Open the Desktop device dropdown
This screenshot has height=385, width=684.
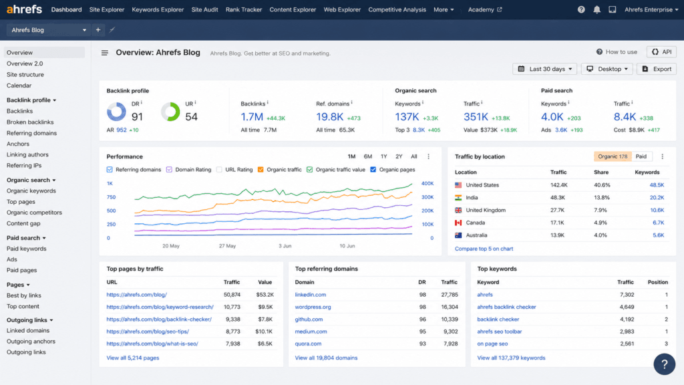pyautogui.click(x=607, y=69)
